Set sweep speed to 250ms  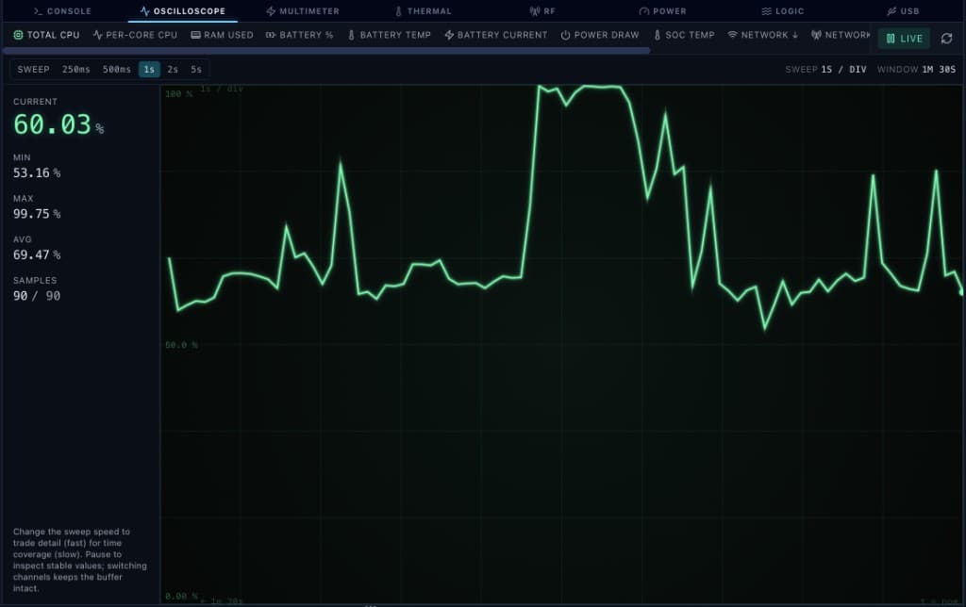75,70
